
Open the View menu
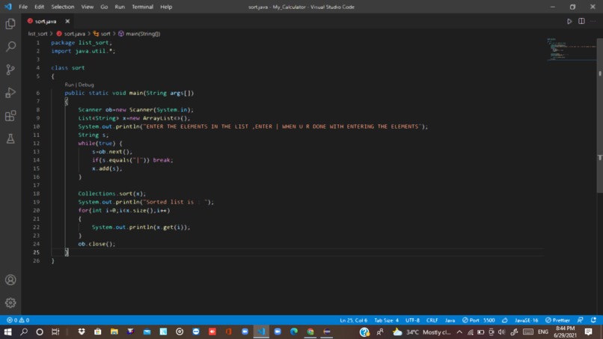[x=88, y=7]
